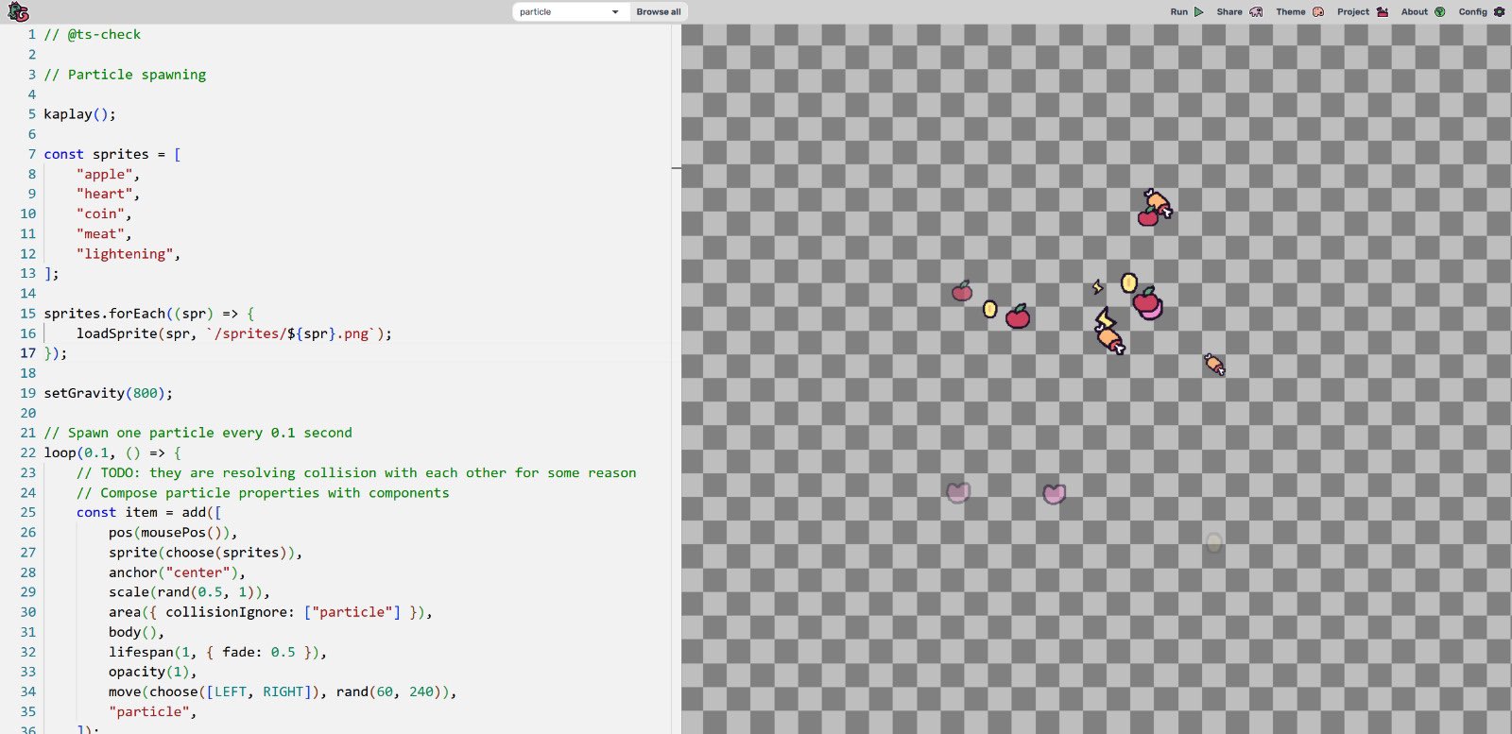
Task: Click the 'body(),' line
Action: pos(136,631)
